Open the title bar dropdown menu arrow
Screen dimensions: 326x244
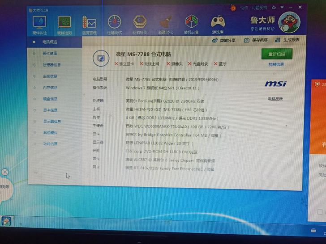coord(282,7)
